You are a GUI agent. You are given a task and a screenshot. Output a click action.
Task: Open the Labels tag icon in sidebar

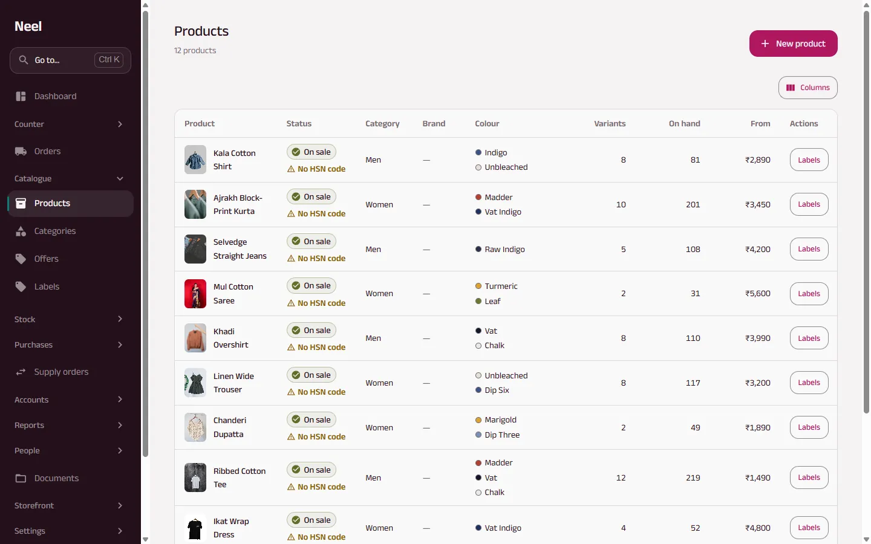click(x=21, y=287)
